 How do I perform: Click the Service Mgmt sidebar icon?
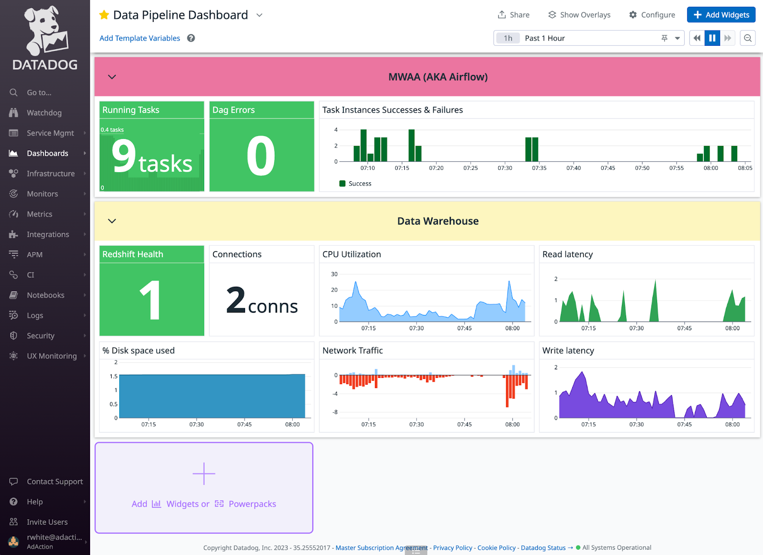(x=13, y=133)
